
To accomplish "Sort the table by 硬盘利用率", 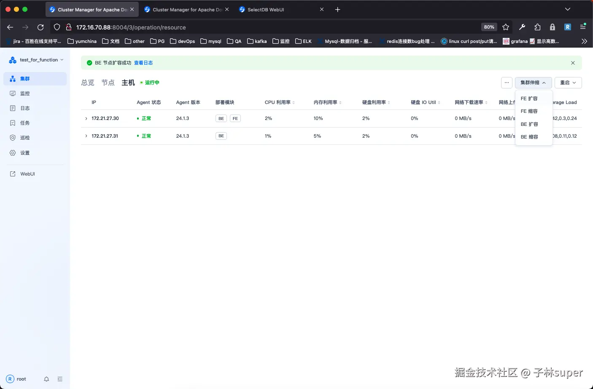I will (x=376, y=102).
